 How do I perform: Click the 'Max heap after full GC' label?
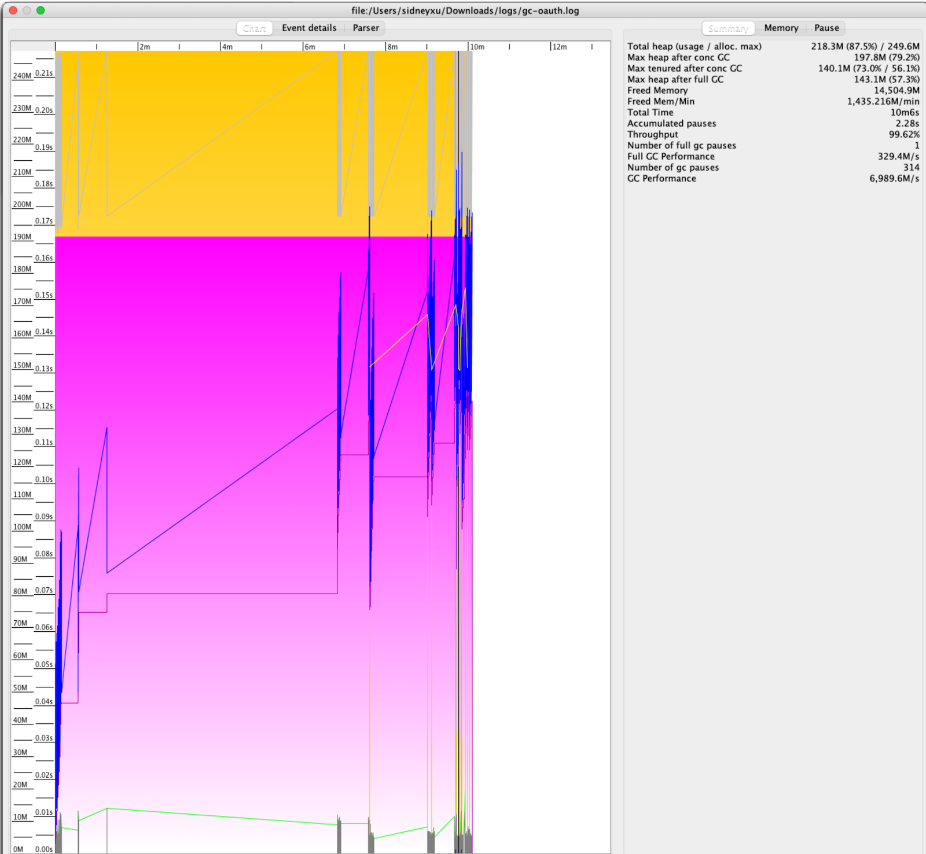(675, 79)
